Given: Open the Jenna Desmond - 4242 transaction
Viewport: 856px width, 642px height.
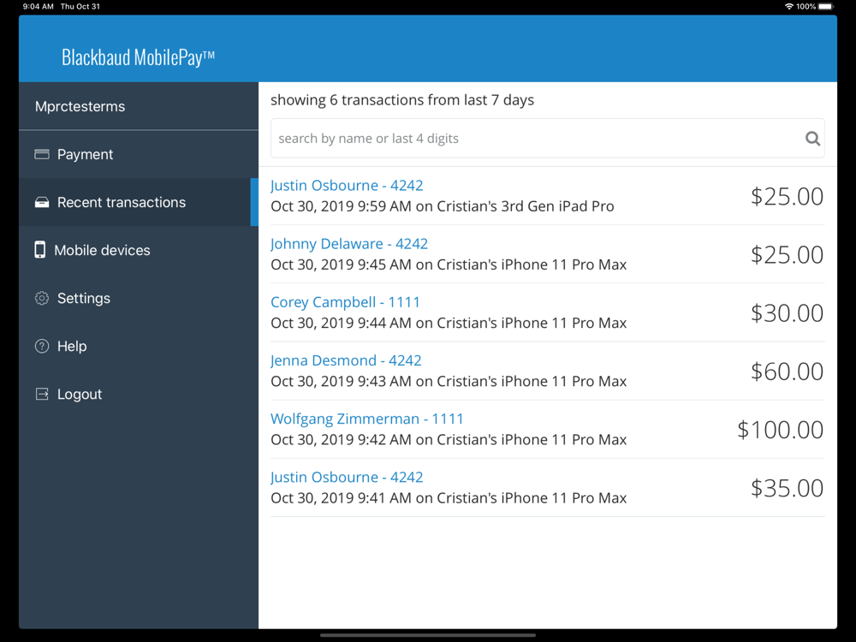Looking at the screenshot, I should pyautogui.click(x=346, y=361).
